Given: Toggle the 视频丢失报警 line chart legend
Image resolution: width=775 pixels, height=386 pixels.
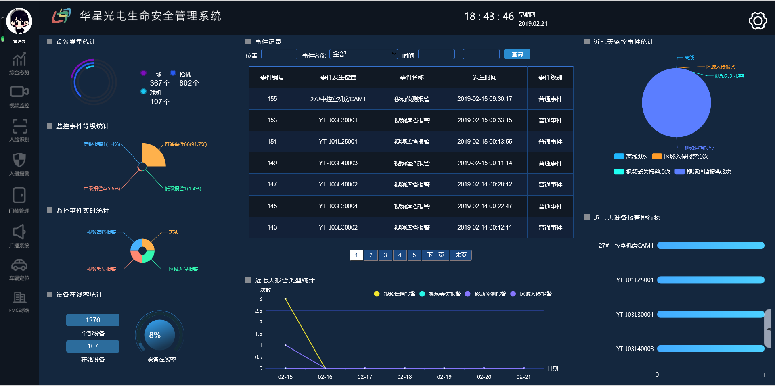Looking at the screenshot, I should tap(440, 294).
